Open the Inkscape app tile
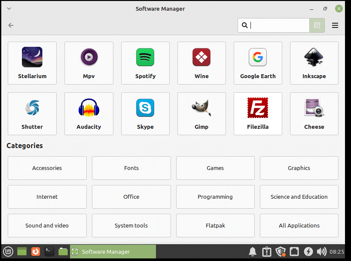 pos(314,63)
